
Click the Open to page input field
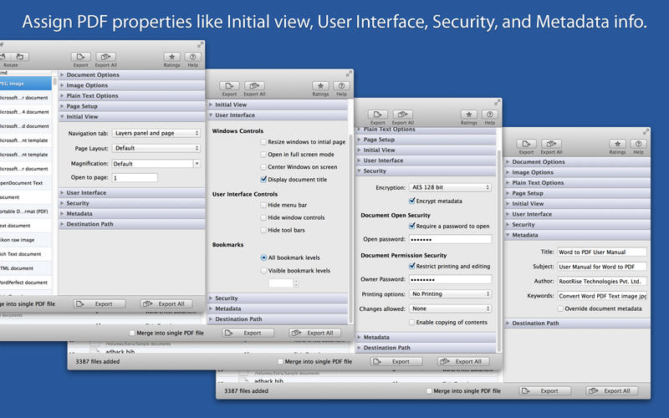(134, 178)
